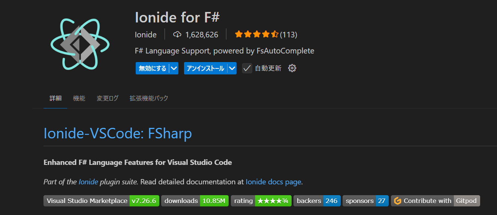
Task: Open extension settings gear icon
Action: 292,68
